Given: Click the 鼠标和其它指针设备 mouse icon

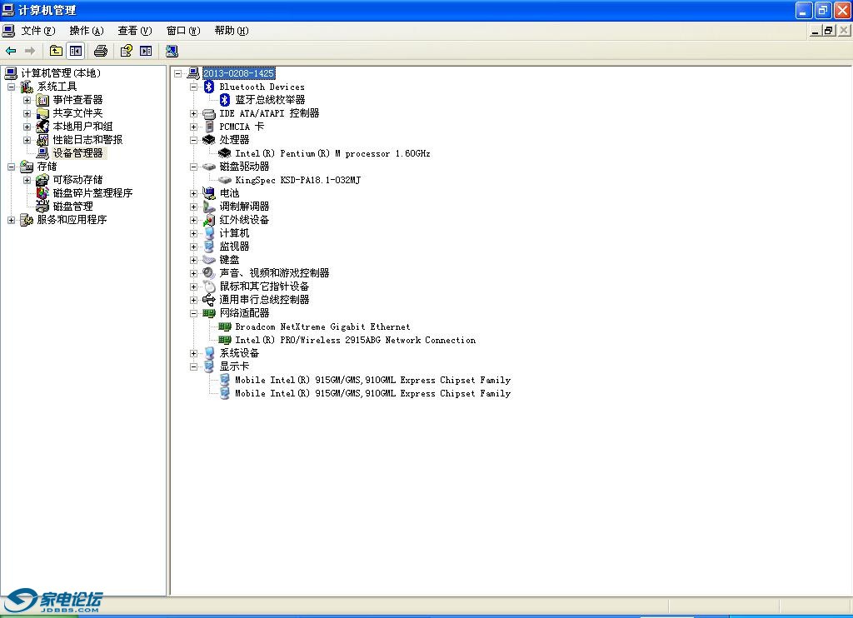Looking at the screenshot, I should click(x=209, y=287).
